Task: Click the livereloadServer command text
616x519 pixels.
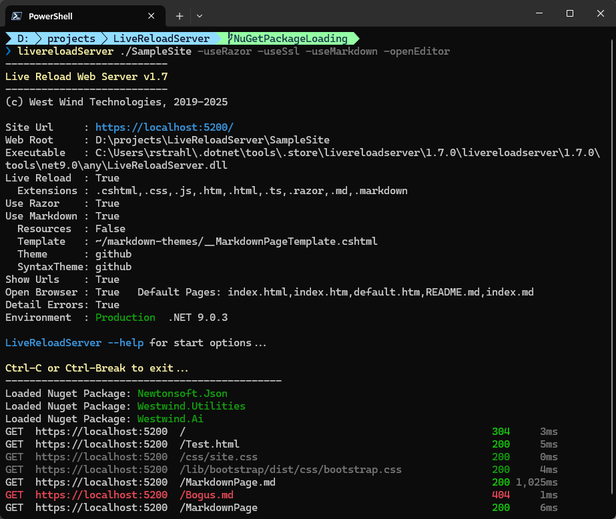Action: coord(65,51)
